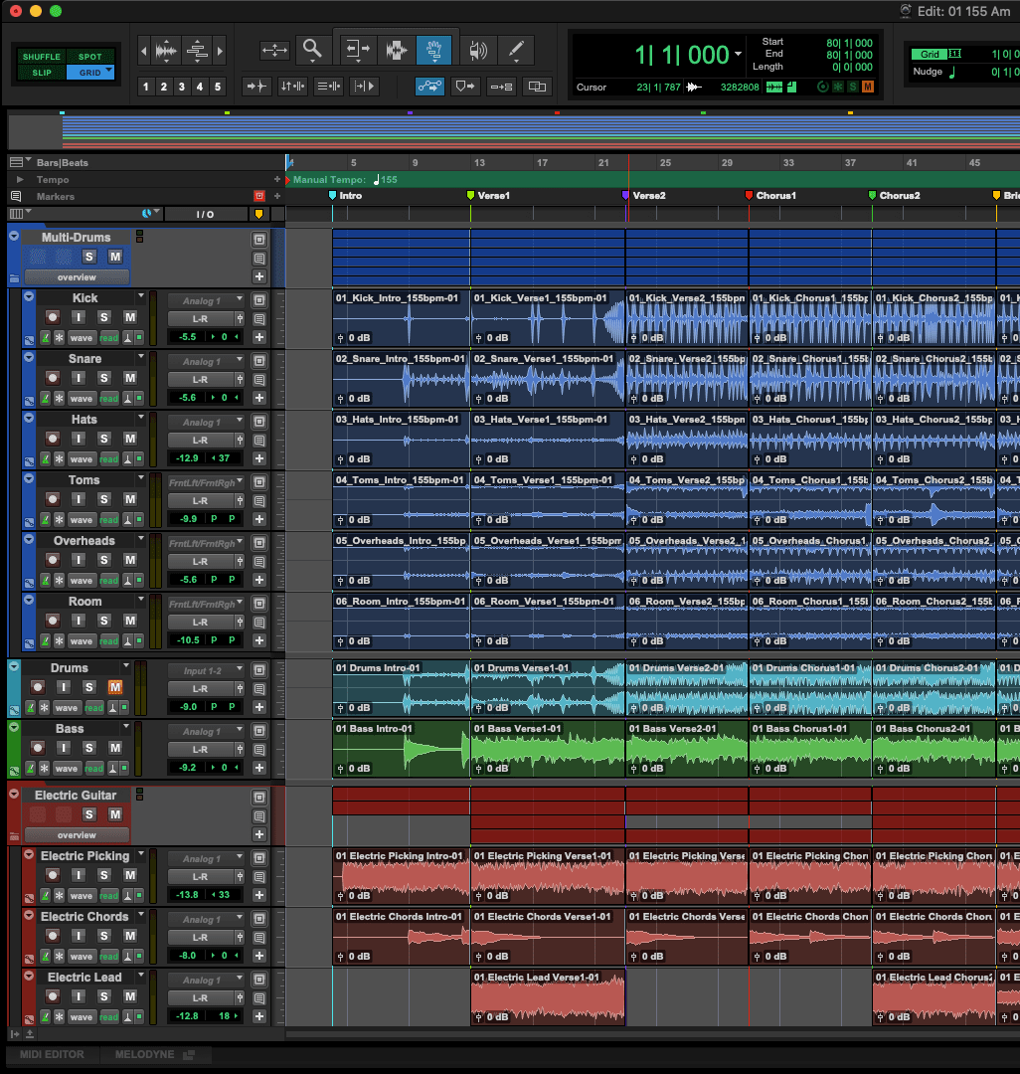Viewport: 1020px width, 1074px height.
Task: Open main counter format dropdown arrow
Action: (x=738, y=55)
